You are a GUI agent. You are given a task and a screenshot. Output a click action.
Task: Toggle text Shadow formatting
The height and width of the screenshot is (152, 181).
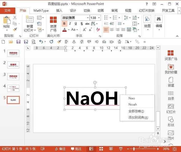82,24
